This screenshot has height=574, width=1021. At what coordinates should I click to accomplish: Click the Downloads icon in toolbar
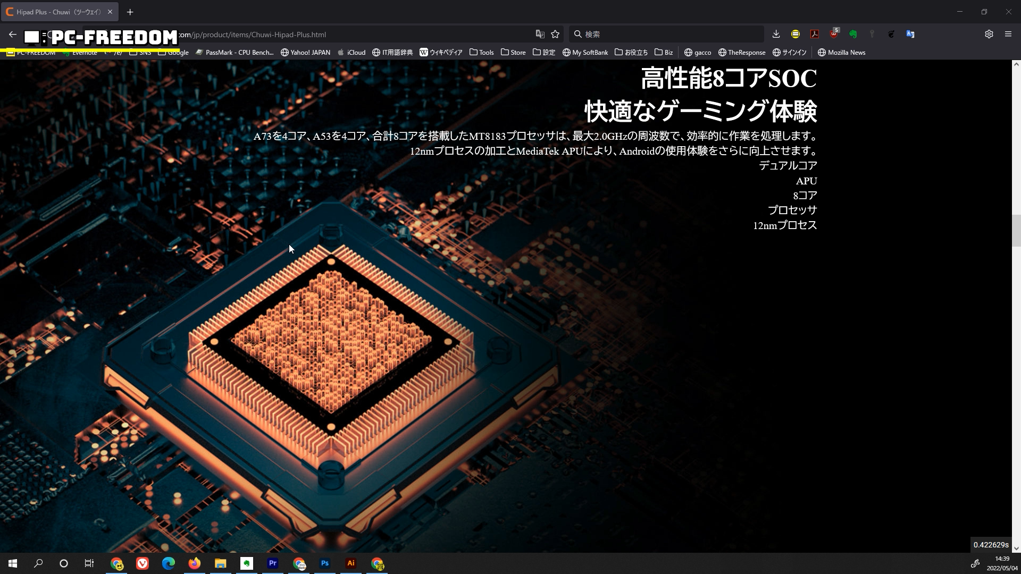(776, 34)
